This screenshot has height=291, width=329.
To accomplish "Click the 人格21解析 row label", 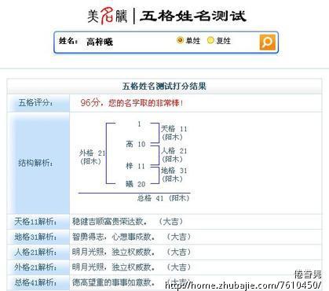I will click(x=35, y=252).
